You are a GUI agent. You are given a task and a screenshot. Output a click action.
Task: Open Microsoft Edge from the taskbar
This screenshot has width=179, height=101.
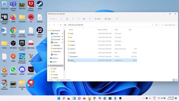[x=105, y=98]
